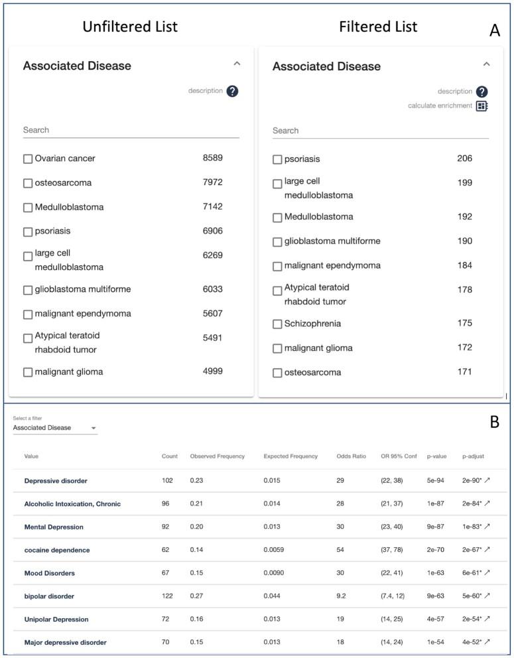
Task: Click Search field in Filtered list
Action: pyautogui.click(x=380, y=131)
